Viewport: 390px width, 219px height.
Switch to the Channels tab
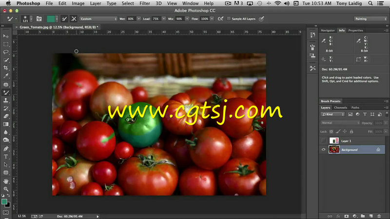[x=340, y=108]
